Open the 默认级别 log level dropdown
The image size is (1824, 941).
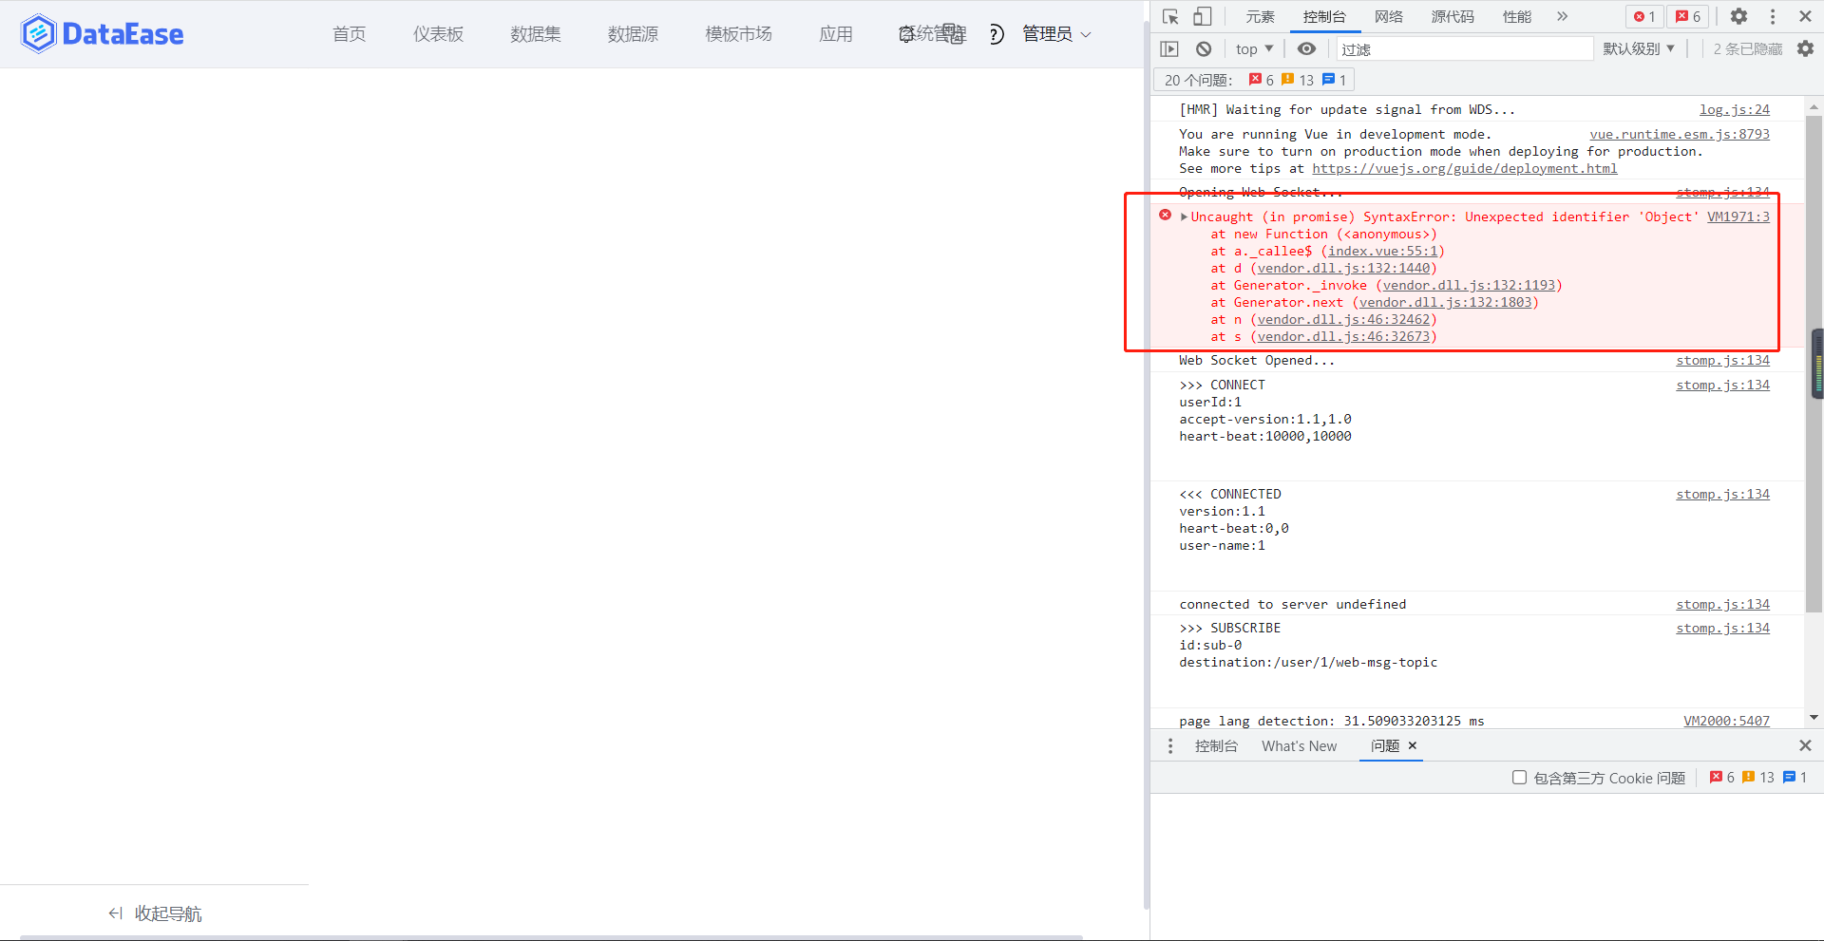tap(1637, 48)
